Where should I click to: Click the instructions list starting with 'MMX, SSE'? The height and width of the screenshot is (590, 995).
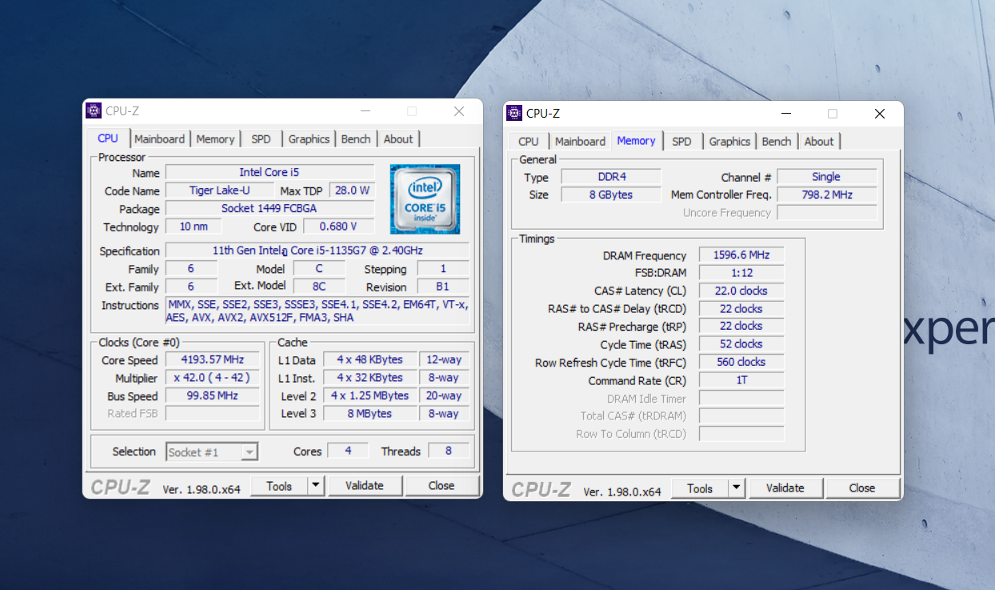317,311
